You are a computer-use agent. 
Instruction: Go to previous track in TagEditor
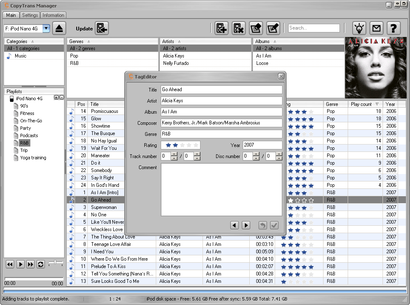pyautogui.click(x=234, y=225)
